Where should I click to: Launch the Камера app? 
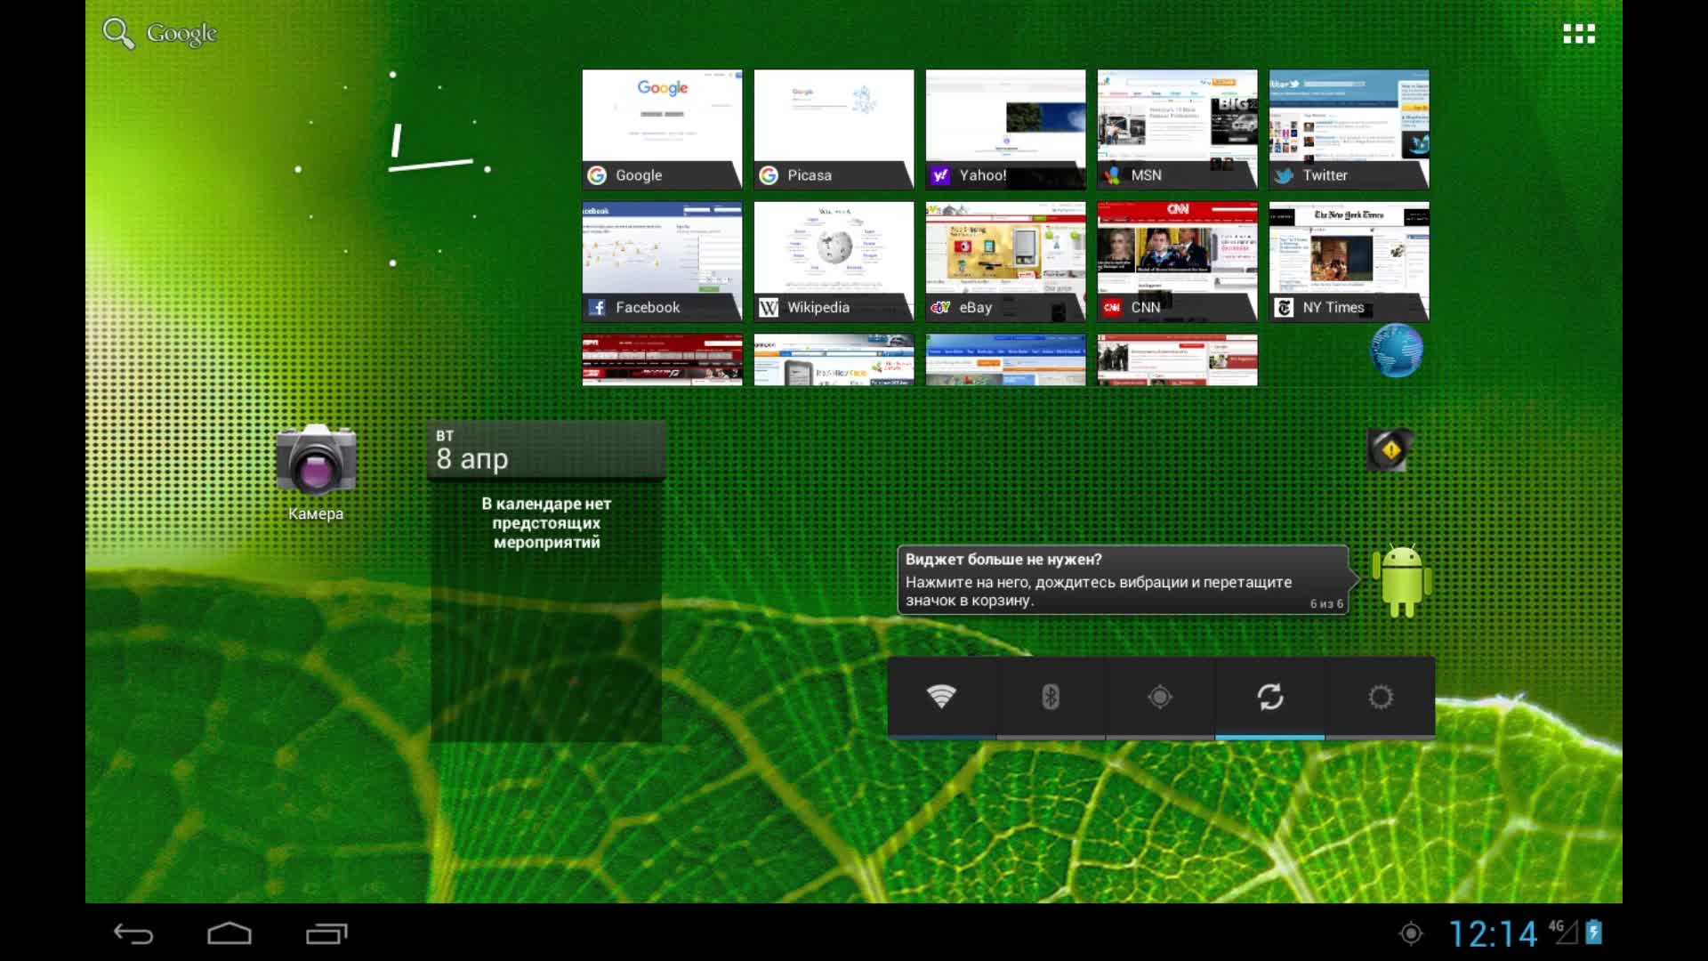316,472
